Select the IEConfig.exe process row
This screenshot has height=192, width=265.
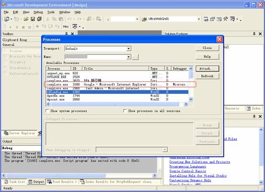pyautogui.click(x=117, y=92)
